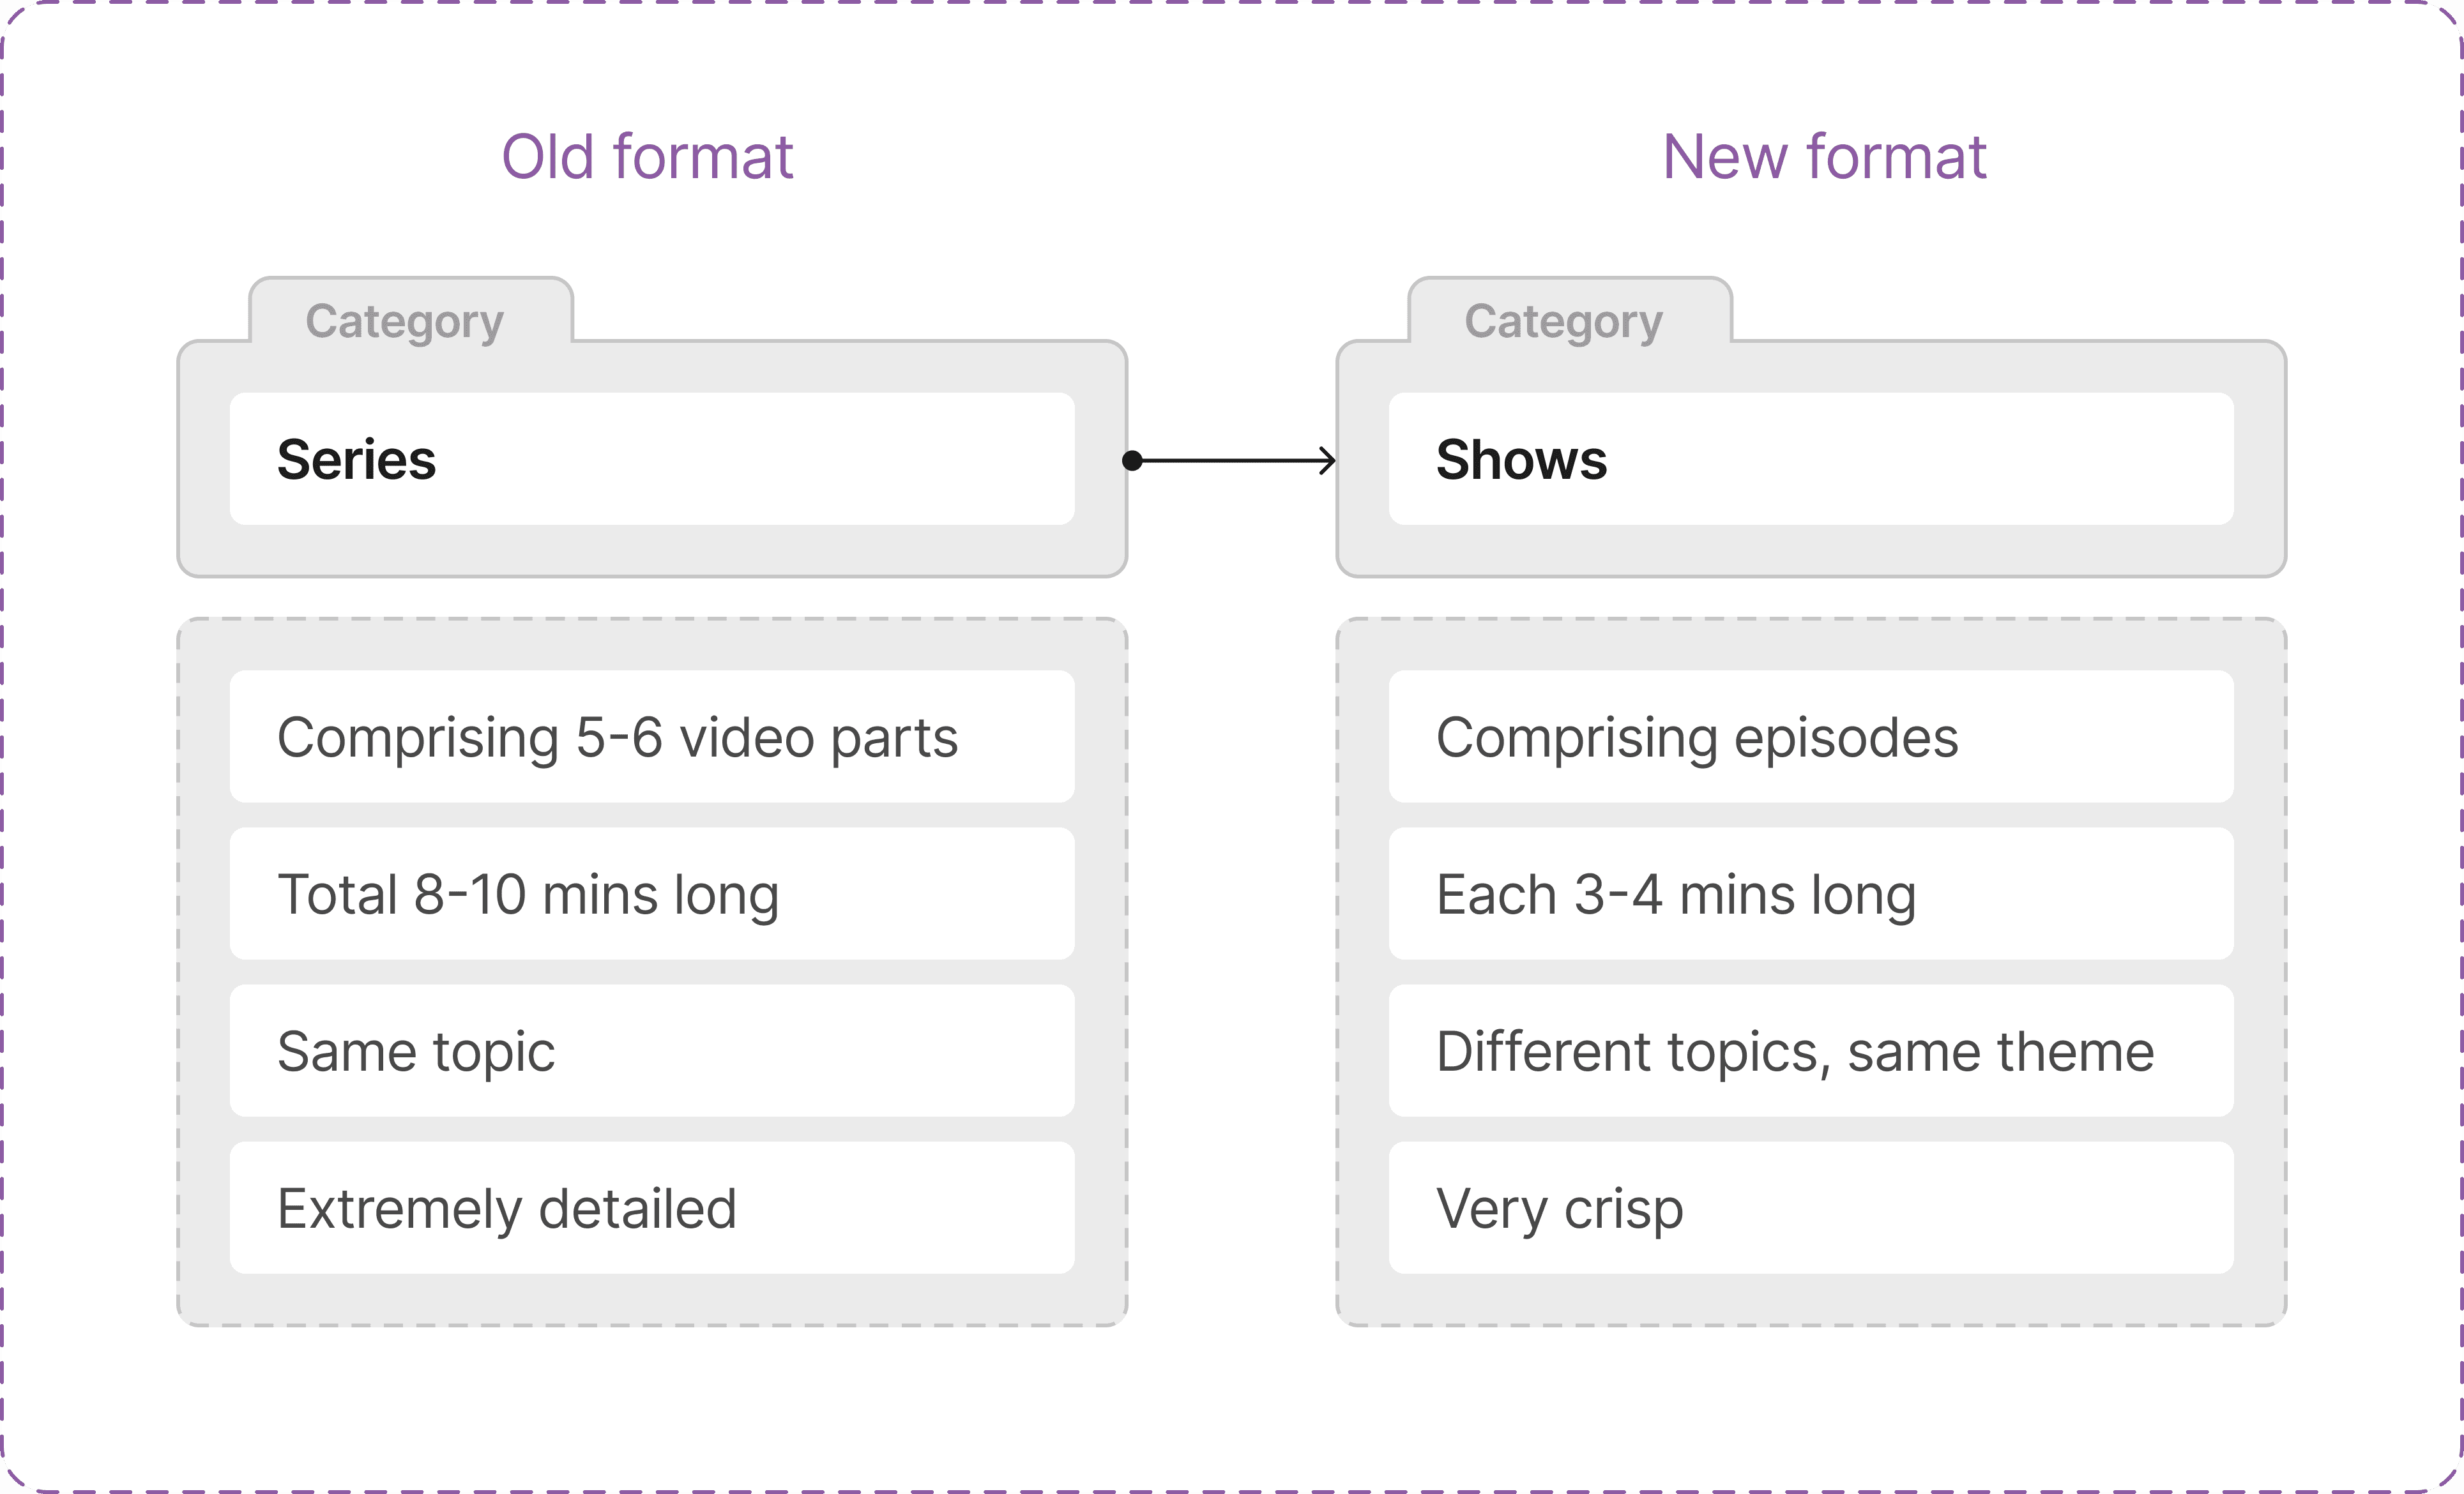The width and height of the screenshot is (2464, 1494).
Task: Click the Old format heading
Action: [647, 157]
